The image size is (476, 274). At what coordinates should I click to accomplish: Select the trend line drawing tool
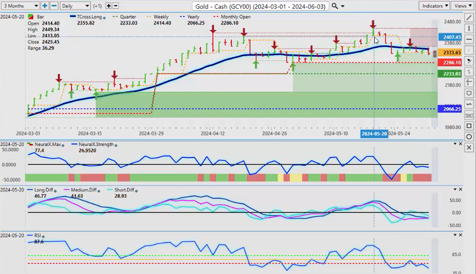[469, 18]
